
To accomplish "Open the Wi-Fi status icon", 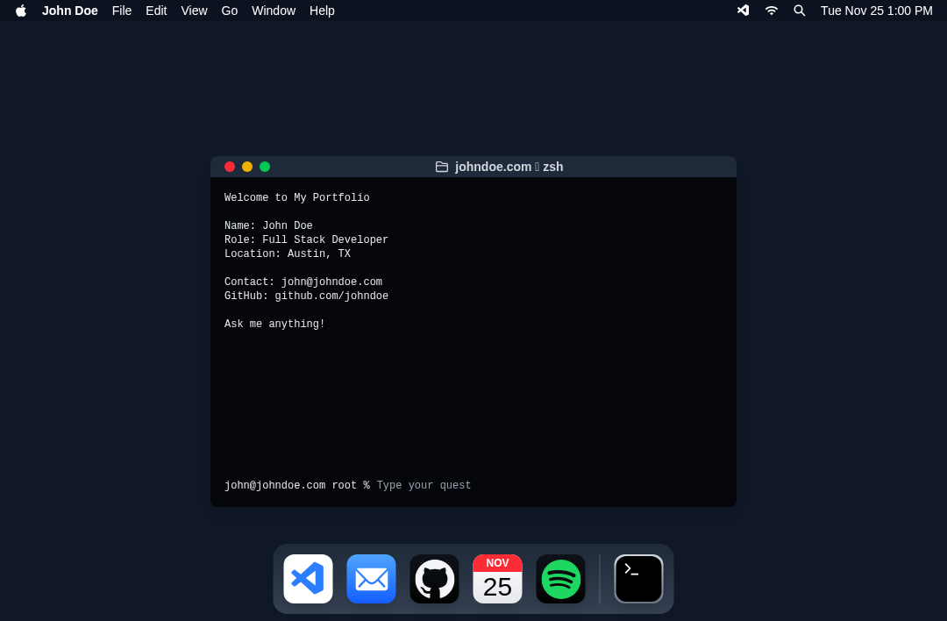I will 771,11.
